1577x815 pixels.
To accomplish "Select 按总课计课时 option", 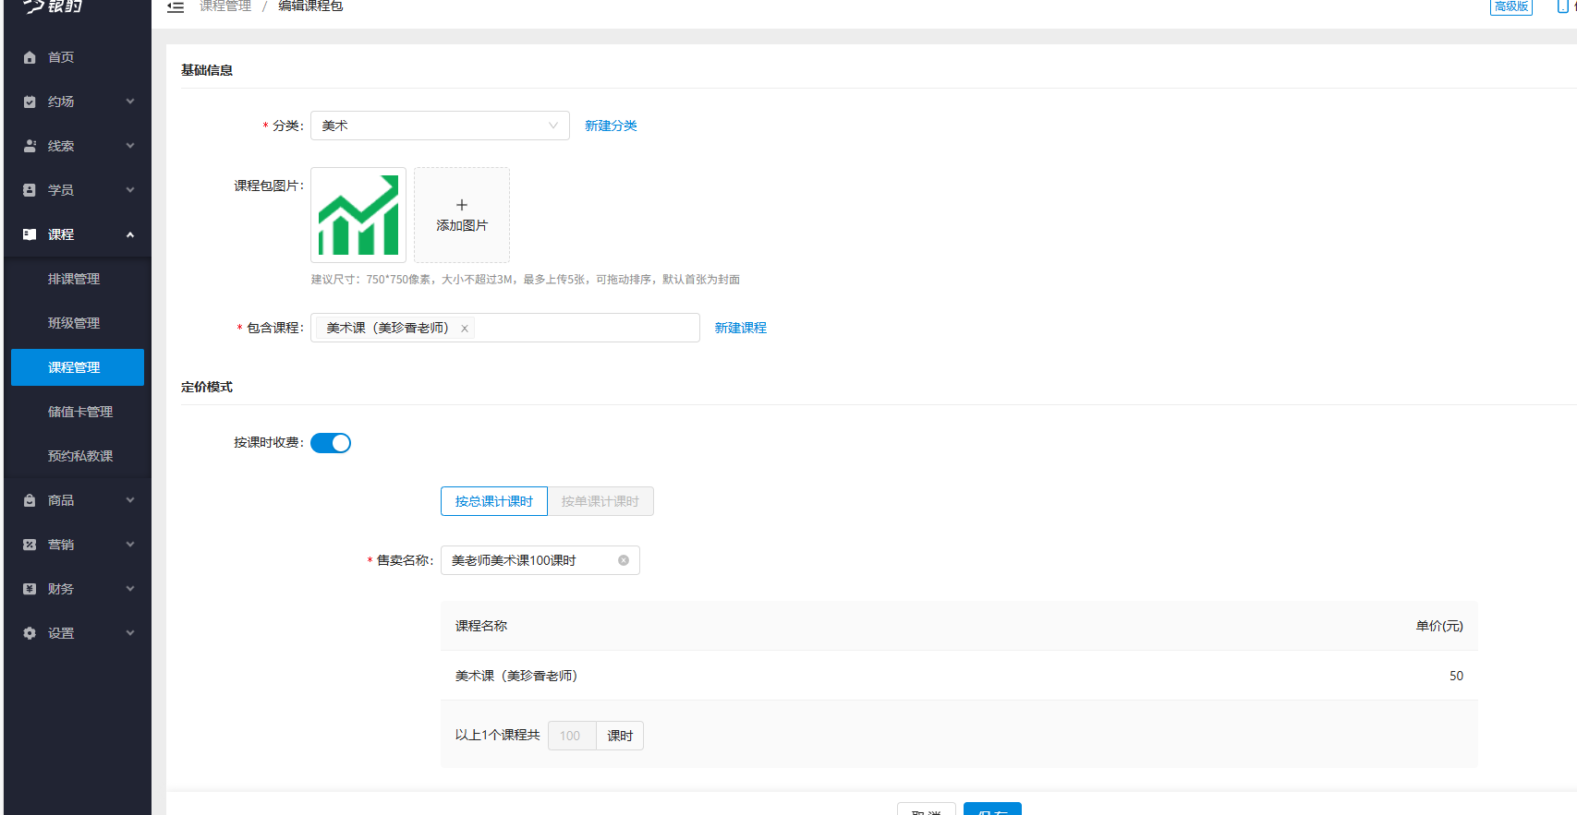I will point(494,501).
